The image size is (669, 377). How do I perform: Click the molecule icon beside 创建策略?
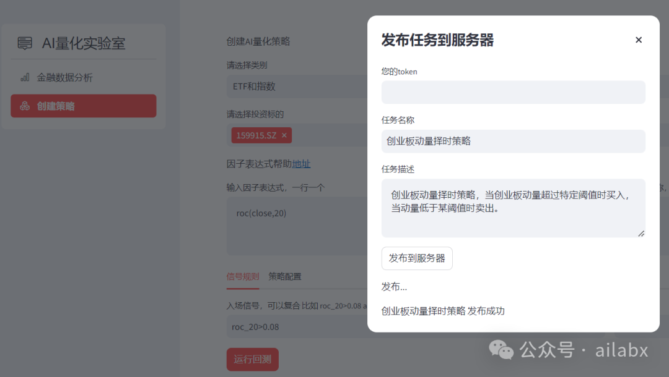tap(25, 106)
